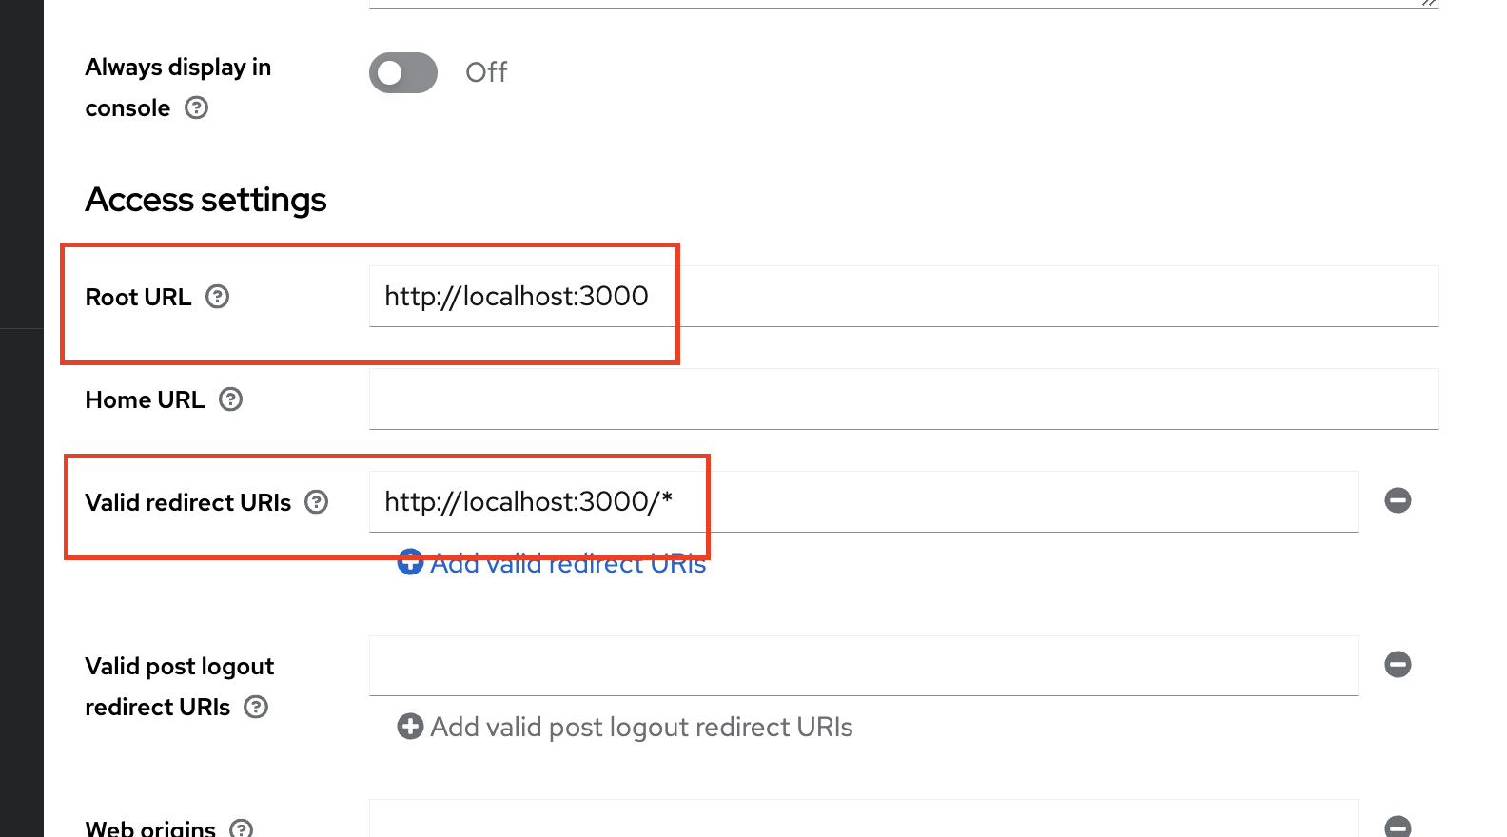1507x837 pixels.
Task: Focus the Valid redirect URIs text field
Action: pyautogui.click(x=863, y=502)
